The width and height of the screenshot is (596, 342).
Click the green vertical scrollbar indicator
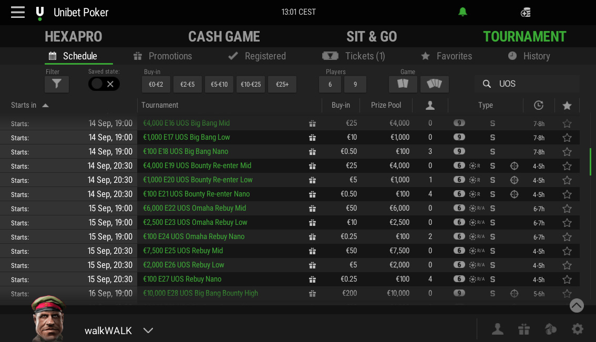pyautogui.click(x=590, y=161)
